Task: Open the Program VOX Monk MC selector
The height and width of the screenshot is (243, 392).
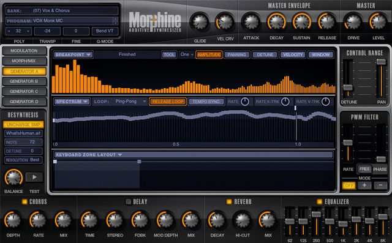Action: point(62,21)
